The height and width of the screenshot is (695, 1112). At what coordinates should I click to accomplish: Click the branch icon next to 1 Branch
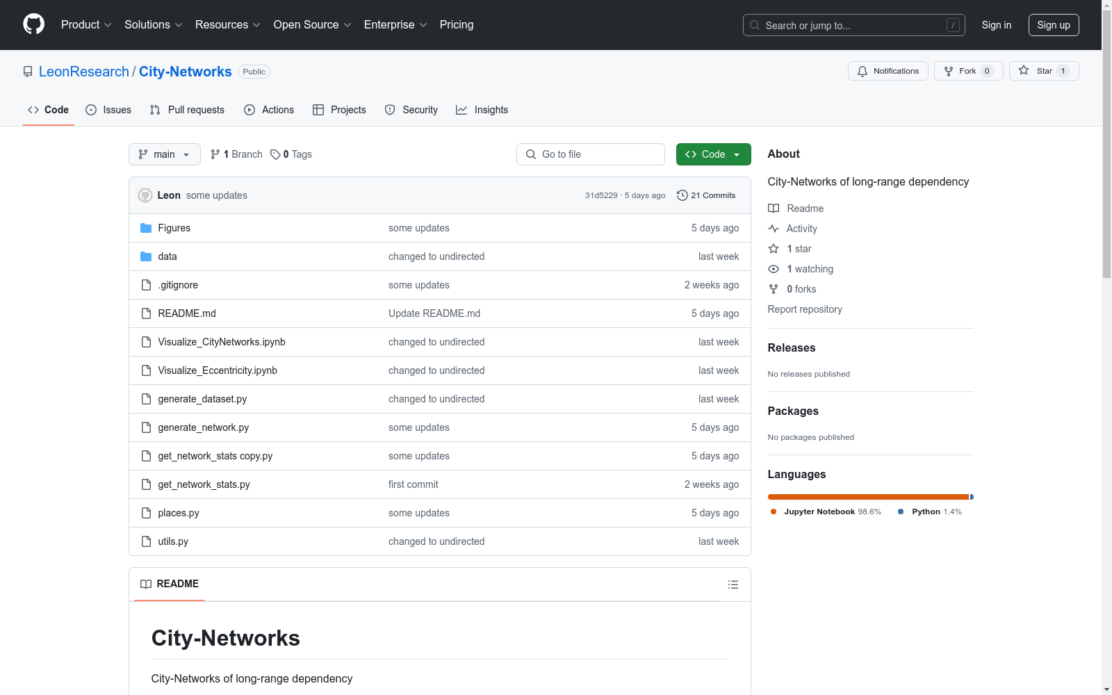coord(215,154)
